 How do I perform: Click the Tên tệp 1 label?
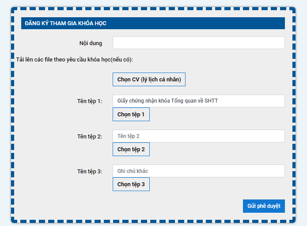(x=89, y=101)
